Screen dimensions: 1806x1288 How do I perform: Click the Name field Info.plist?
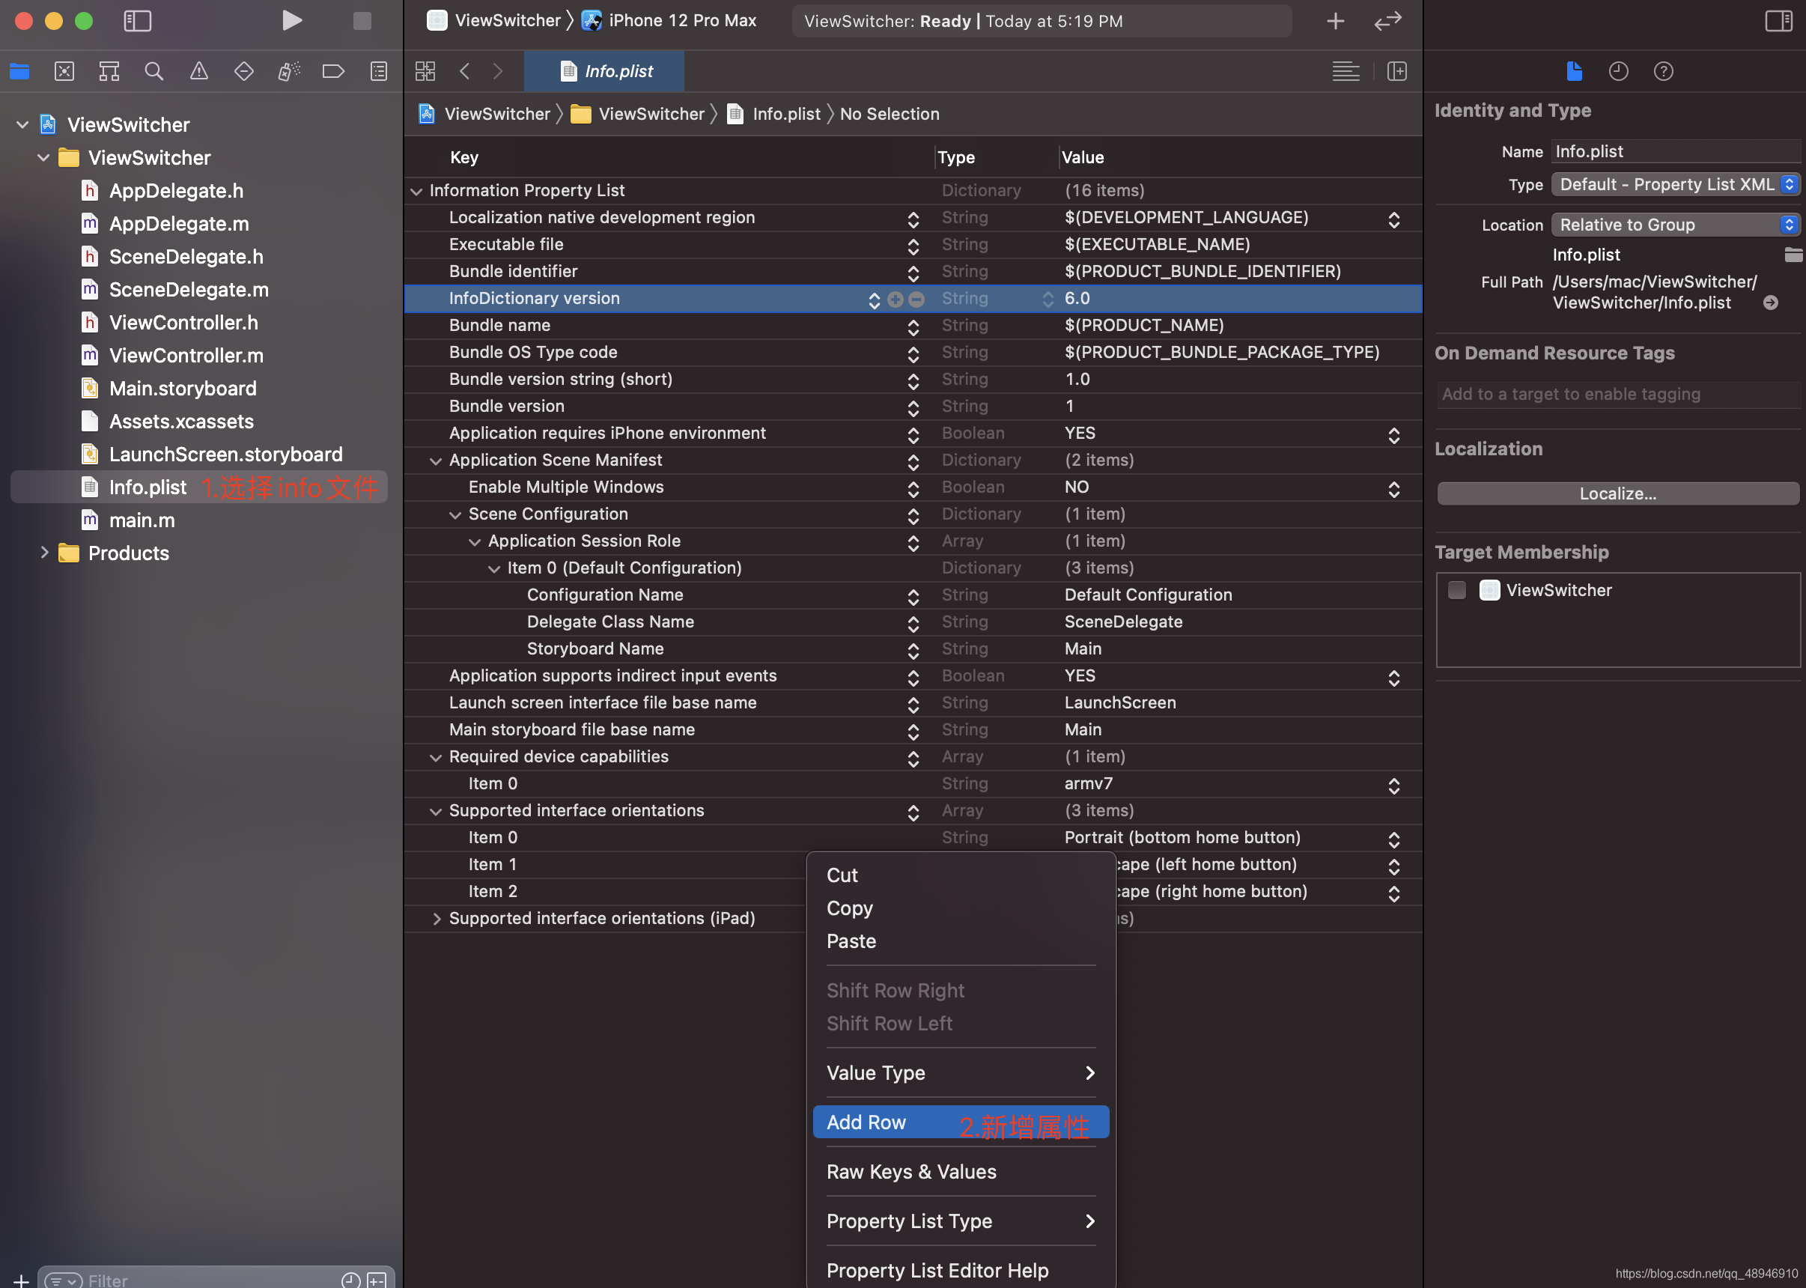pyautogui.click(x=1675, y=151)
